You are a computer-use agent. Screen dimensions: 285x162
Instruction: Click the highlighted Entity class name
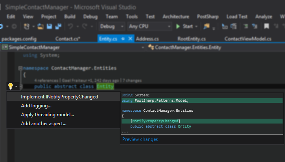coord(105,86)
